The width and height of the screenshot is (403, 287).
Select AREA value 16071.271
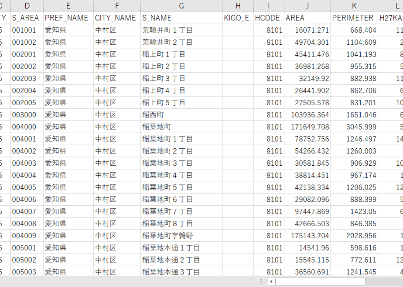click(307, 30)
